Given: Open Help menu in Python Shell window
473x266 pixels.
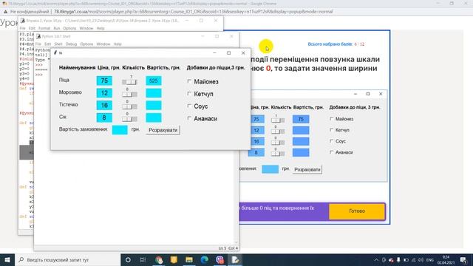Looking at the screenshot, I should (x=118, y=44).
